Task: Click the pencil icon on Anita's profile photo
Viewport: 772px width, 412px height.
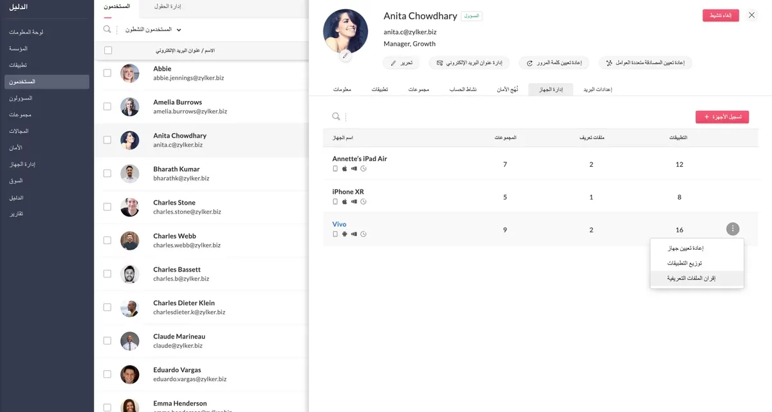Action: tap(345, 56)
